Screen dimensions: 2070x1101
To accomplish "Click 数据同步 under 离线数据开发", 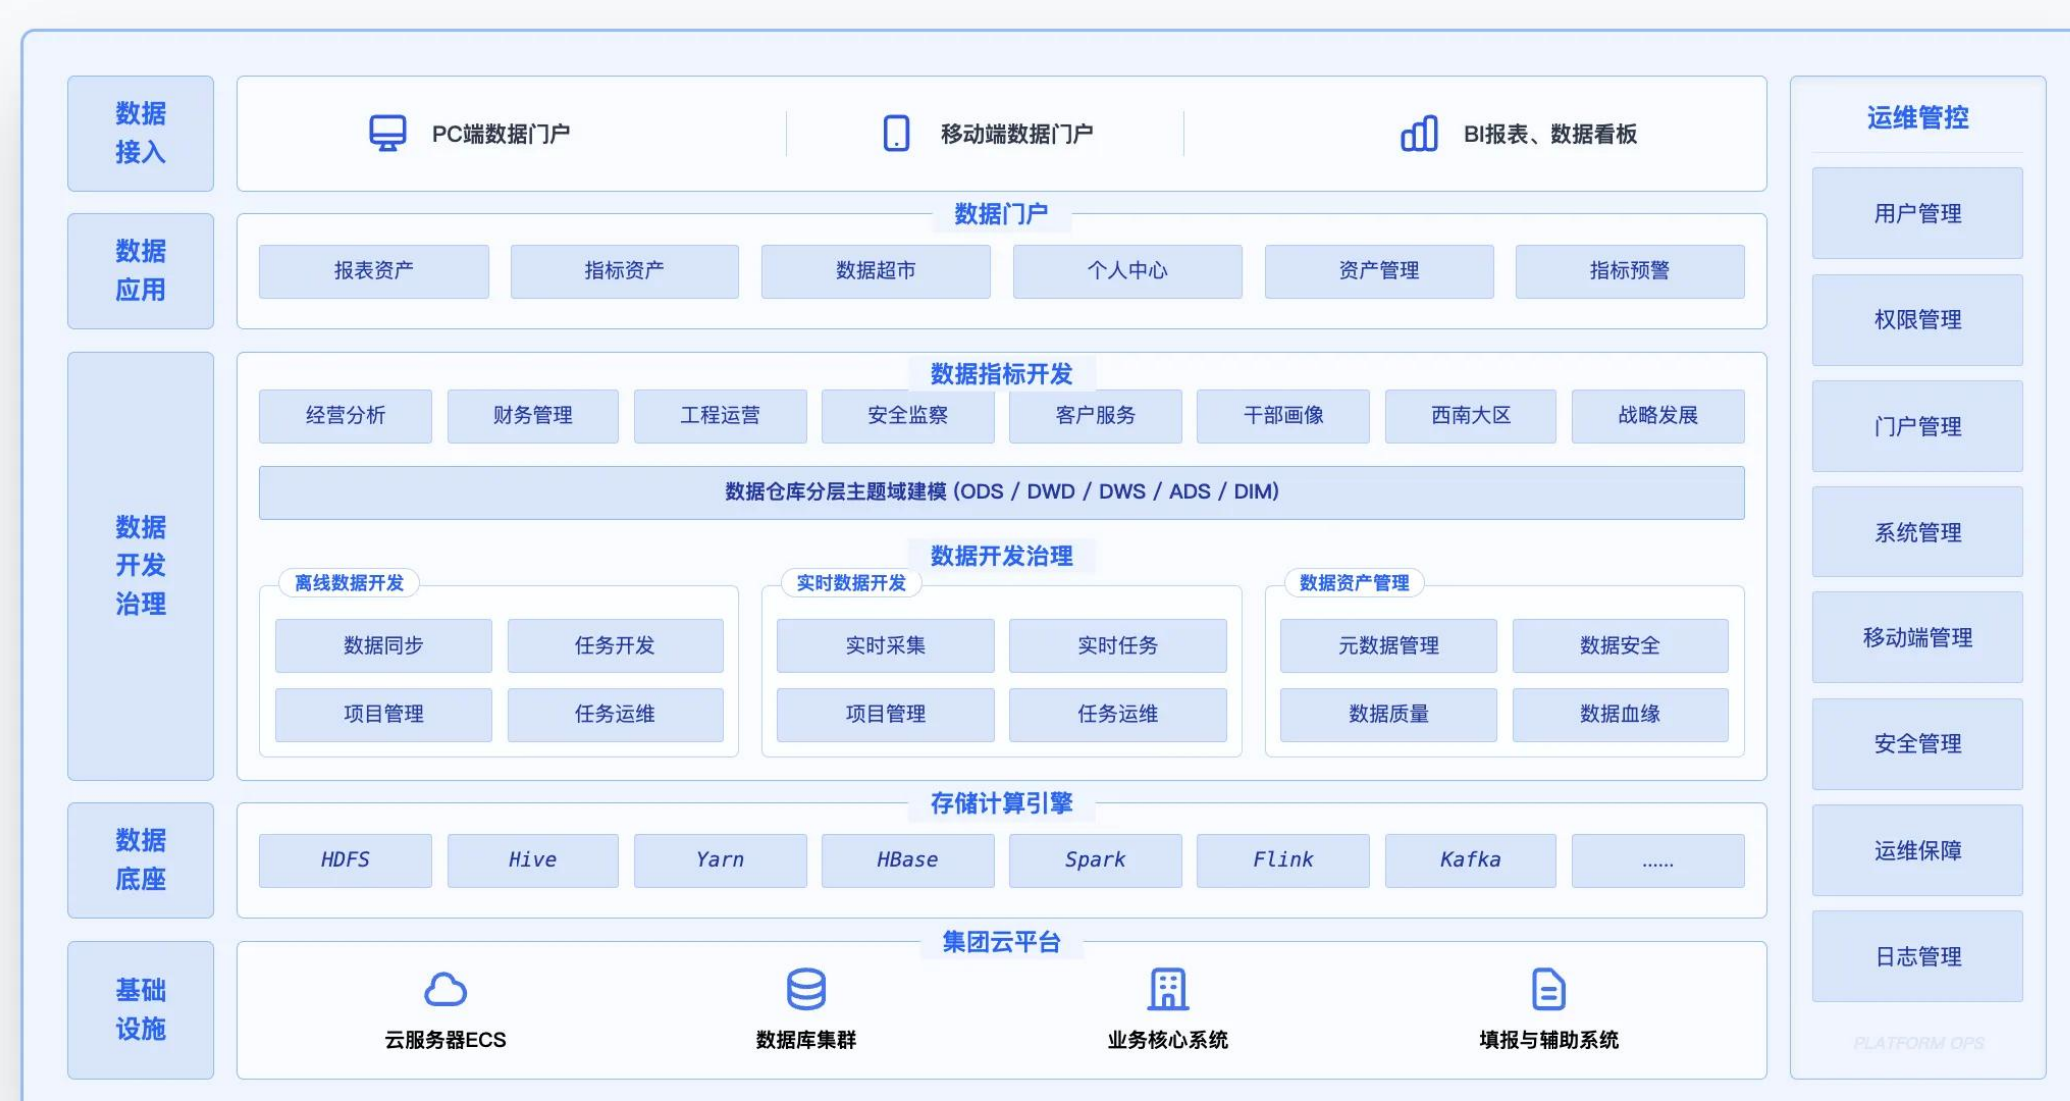I will coord(383,645).
